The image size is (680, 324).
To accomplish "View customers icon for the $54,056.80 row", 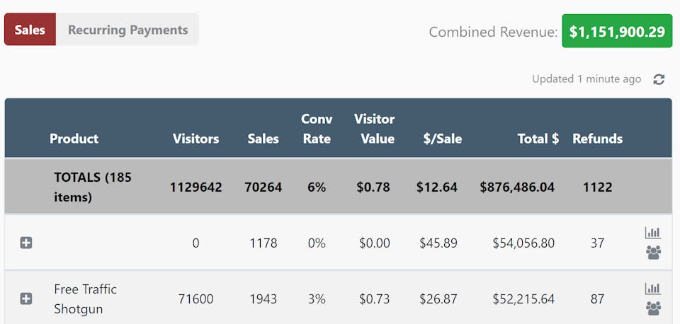I will [x=653, y=252].
